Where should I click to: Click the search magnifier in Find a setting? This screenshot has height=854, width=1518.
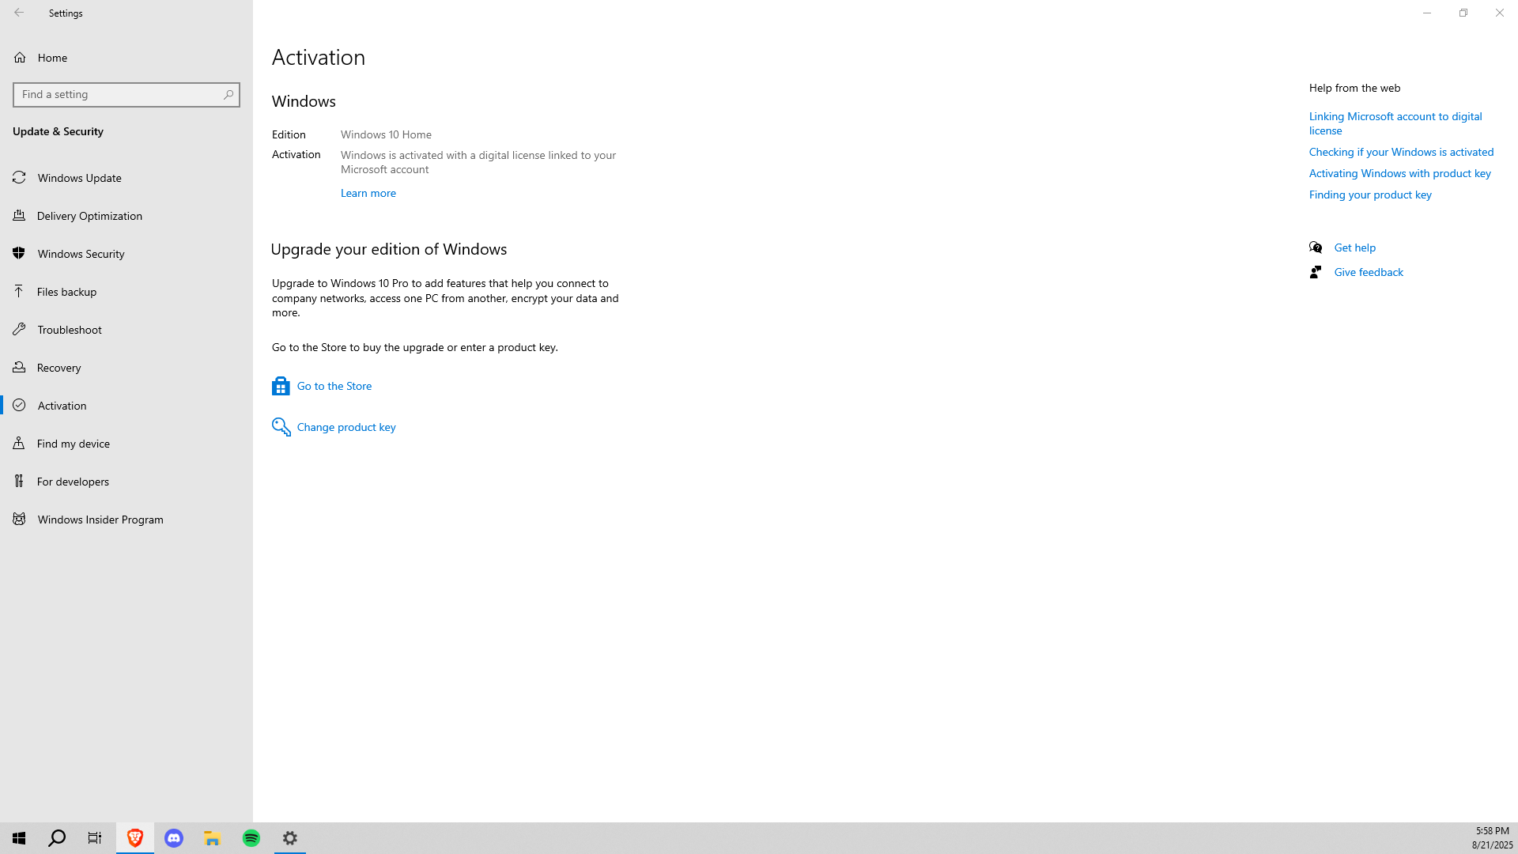pos(228,94)
